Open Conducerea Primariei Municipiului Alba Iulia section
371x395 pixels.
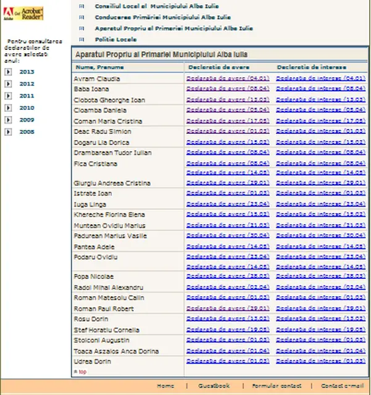point(163,17)
